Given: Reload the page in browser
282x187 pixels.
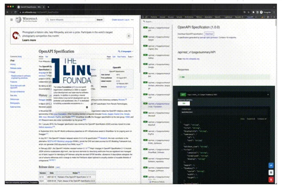Looking at the screenshot, I should pos(16,12).
